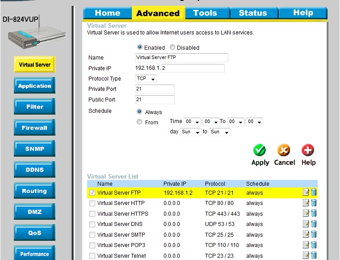Edit the Virtual Server HTTPS entry

click(x=306, y=213)
